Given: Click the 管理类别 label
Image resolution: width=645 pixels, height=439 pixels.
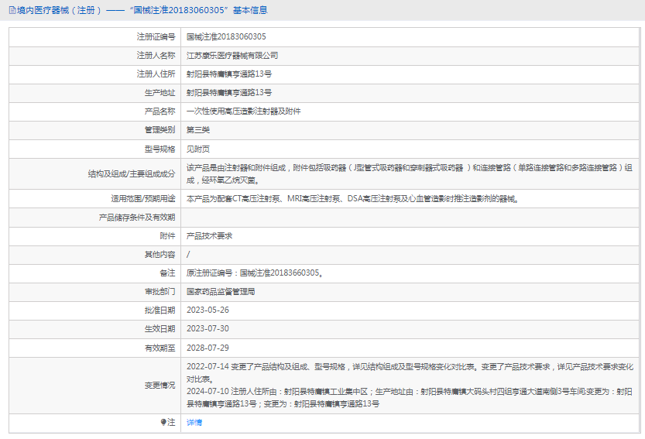Looking at the screenshot, I should pyautogui.click(x=160, y=130).
